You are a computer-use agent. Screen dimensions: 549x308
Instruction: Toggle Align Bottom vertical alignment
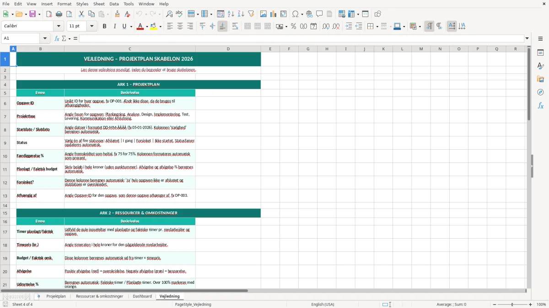pyautogui.click(x=222, y=26)
